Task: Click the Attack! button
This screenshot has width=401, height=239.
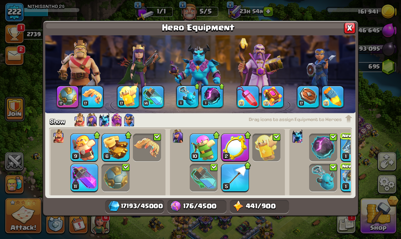Action: [23, 216]
